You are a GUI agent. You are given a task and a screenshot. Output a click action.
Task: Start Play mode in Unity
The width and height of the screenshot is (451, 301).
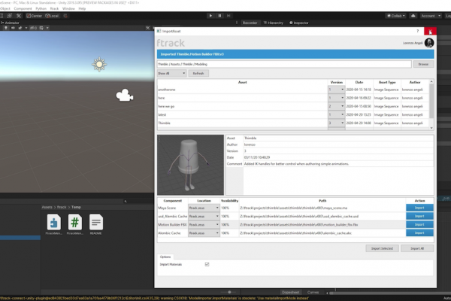(x=210, y=16)
